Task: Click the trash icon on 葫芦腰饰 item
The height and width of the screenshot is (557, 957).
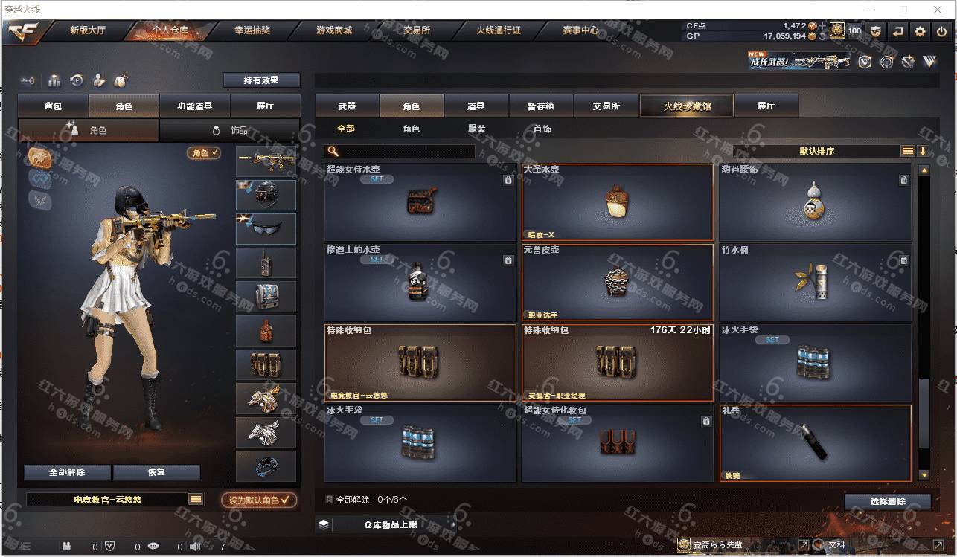Action: [x=903, y=180]
